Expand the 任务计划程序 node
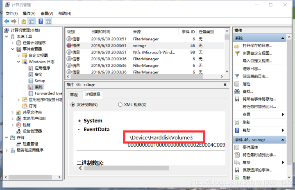The width and height of the screenshot is (295, 190). point(12,43)
